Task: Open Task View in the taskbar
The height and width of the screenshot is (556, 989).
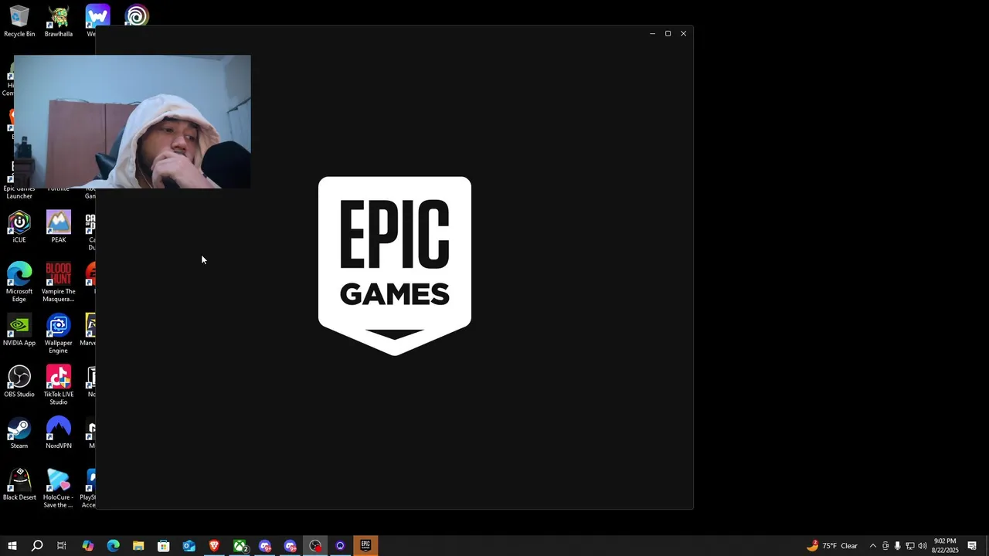Action: [x=62, y=546]
